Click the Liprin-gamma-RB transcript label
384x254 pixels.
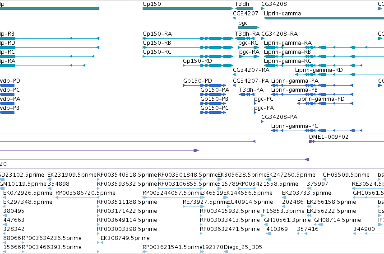(287, 52)
